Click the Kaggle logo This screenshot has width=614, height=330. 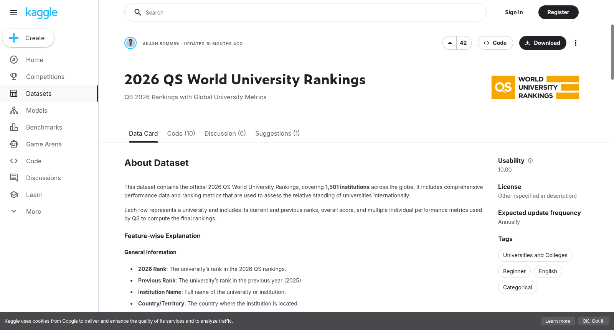point(41,13)
